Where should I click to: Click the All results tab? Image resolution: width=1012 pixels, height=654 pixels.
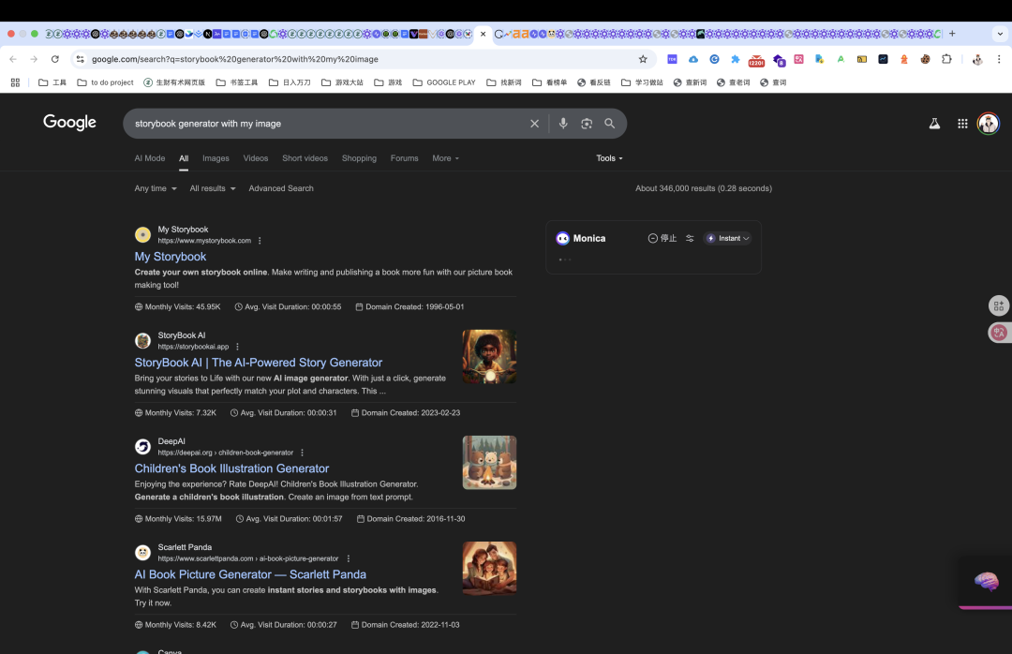coord(184,158)
